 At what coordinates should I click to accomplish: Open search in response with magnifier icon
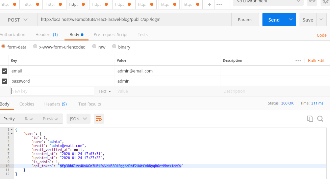(x=320, y=119)
